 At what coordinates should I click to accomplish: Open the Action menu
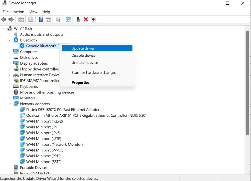19,12
